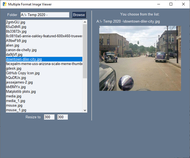Select alien.jpg from the list
The height and width of the screenshot is (158, 190).
13,45
